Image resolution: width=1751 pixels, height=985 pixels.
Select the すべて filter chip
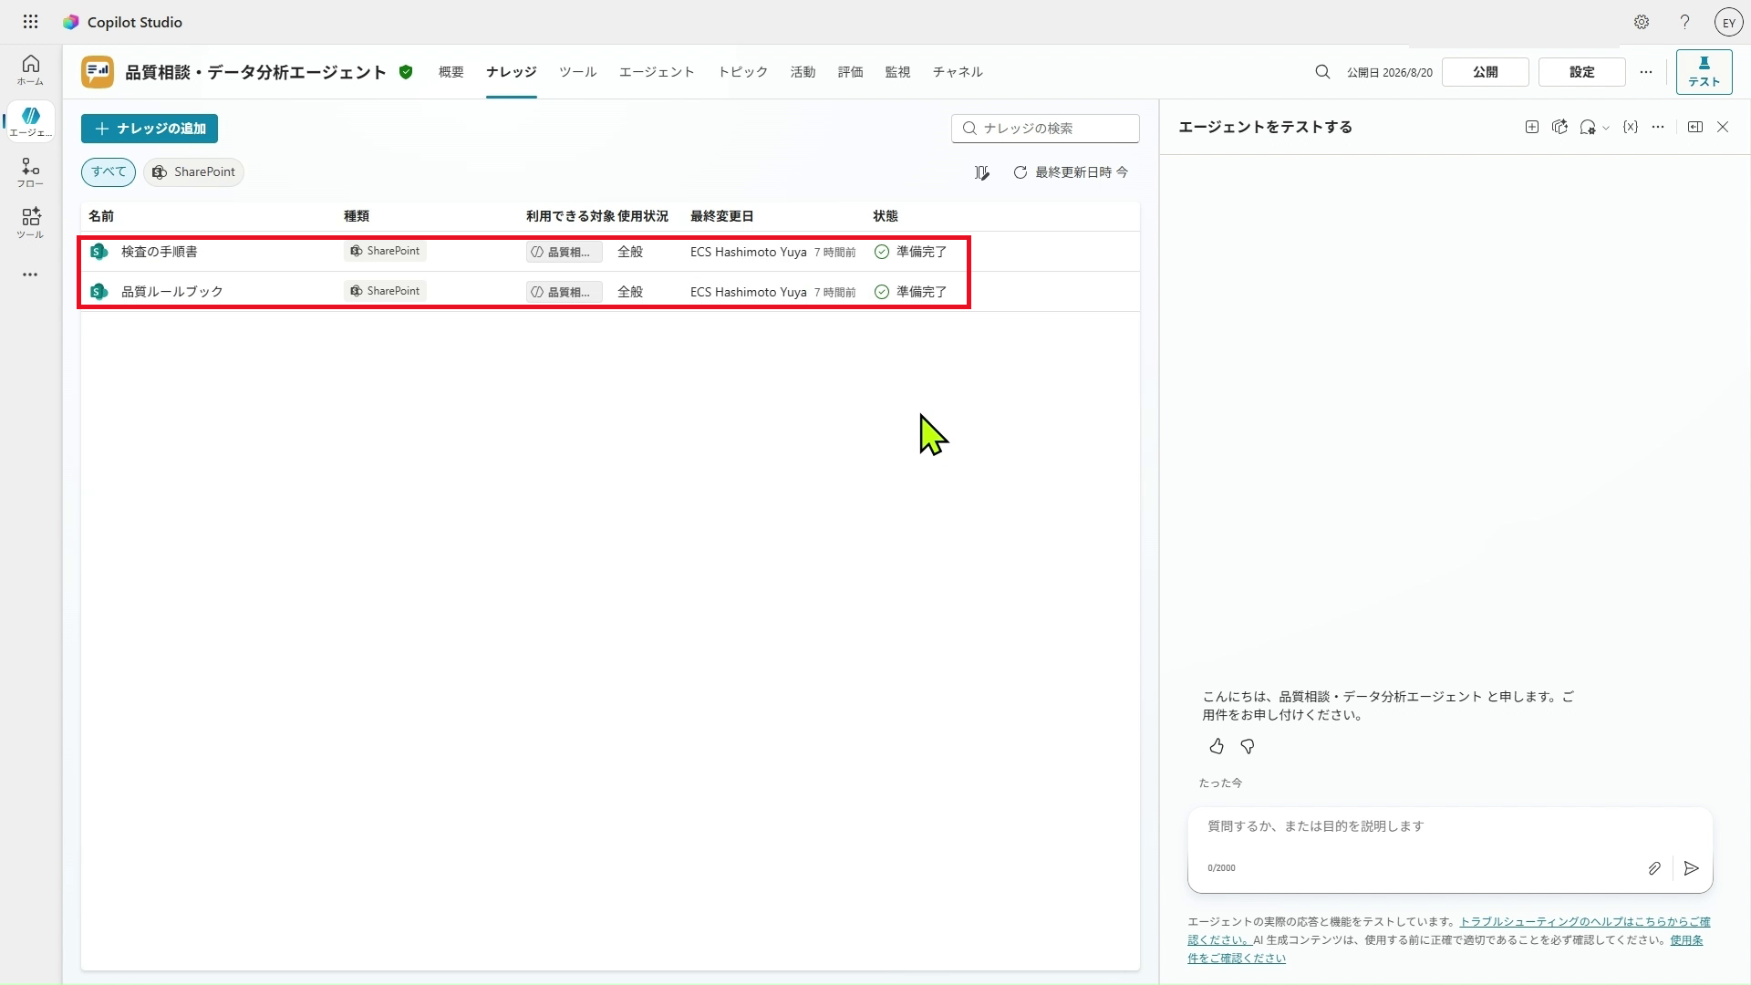(x=109, y=172)
